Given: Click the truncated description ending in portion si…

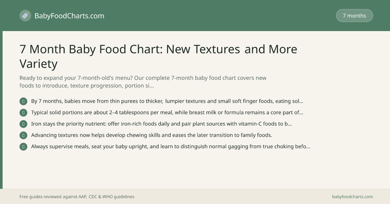Looking at the screenshot, I should point(143,82).
